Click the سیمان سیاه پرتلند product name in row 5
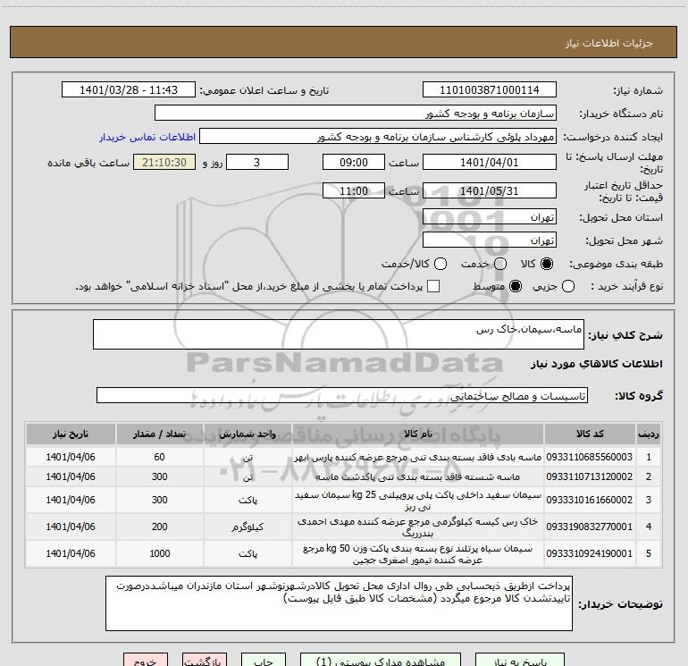 coord(418,554)
